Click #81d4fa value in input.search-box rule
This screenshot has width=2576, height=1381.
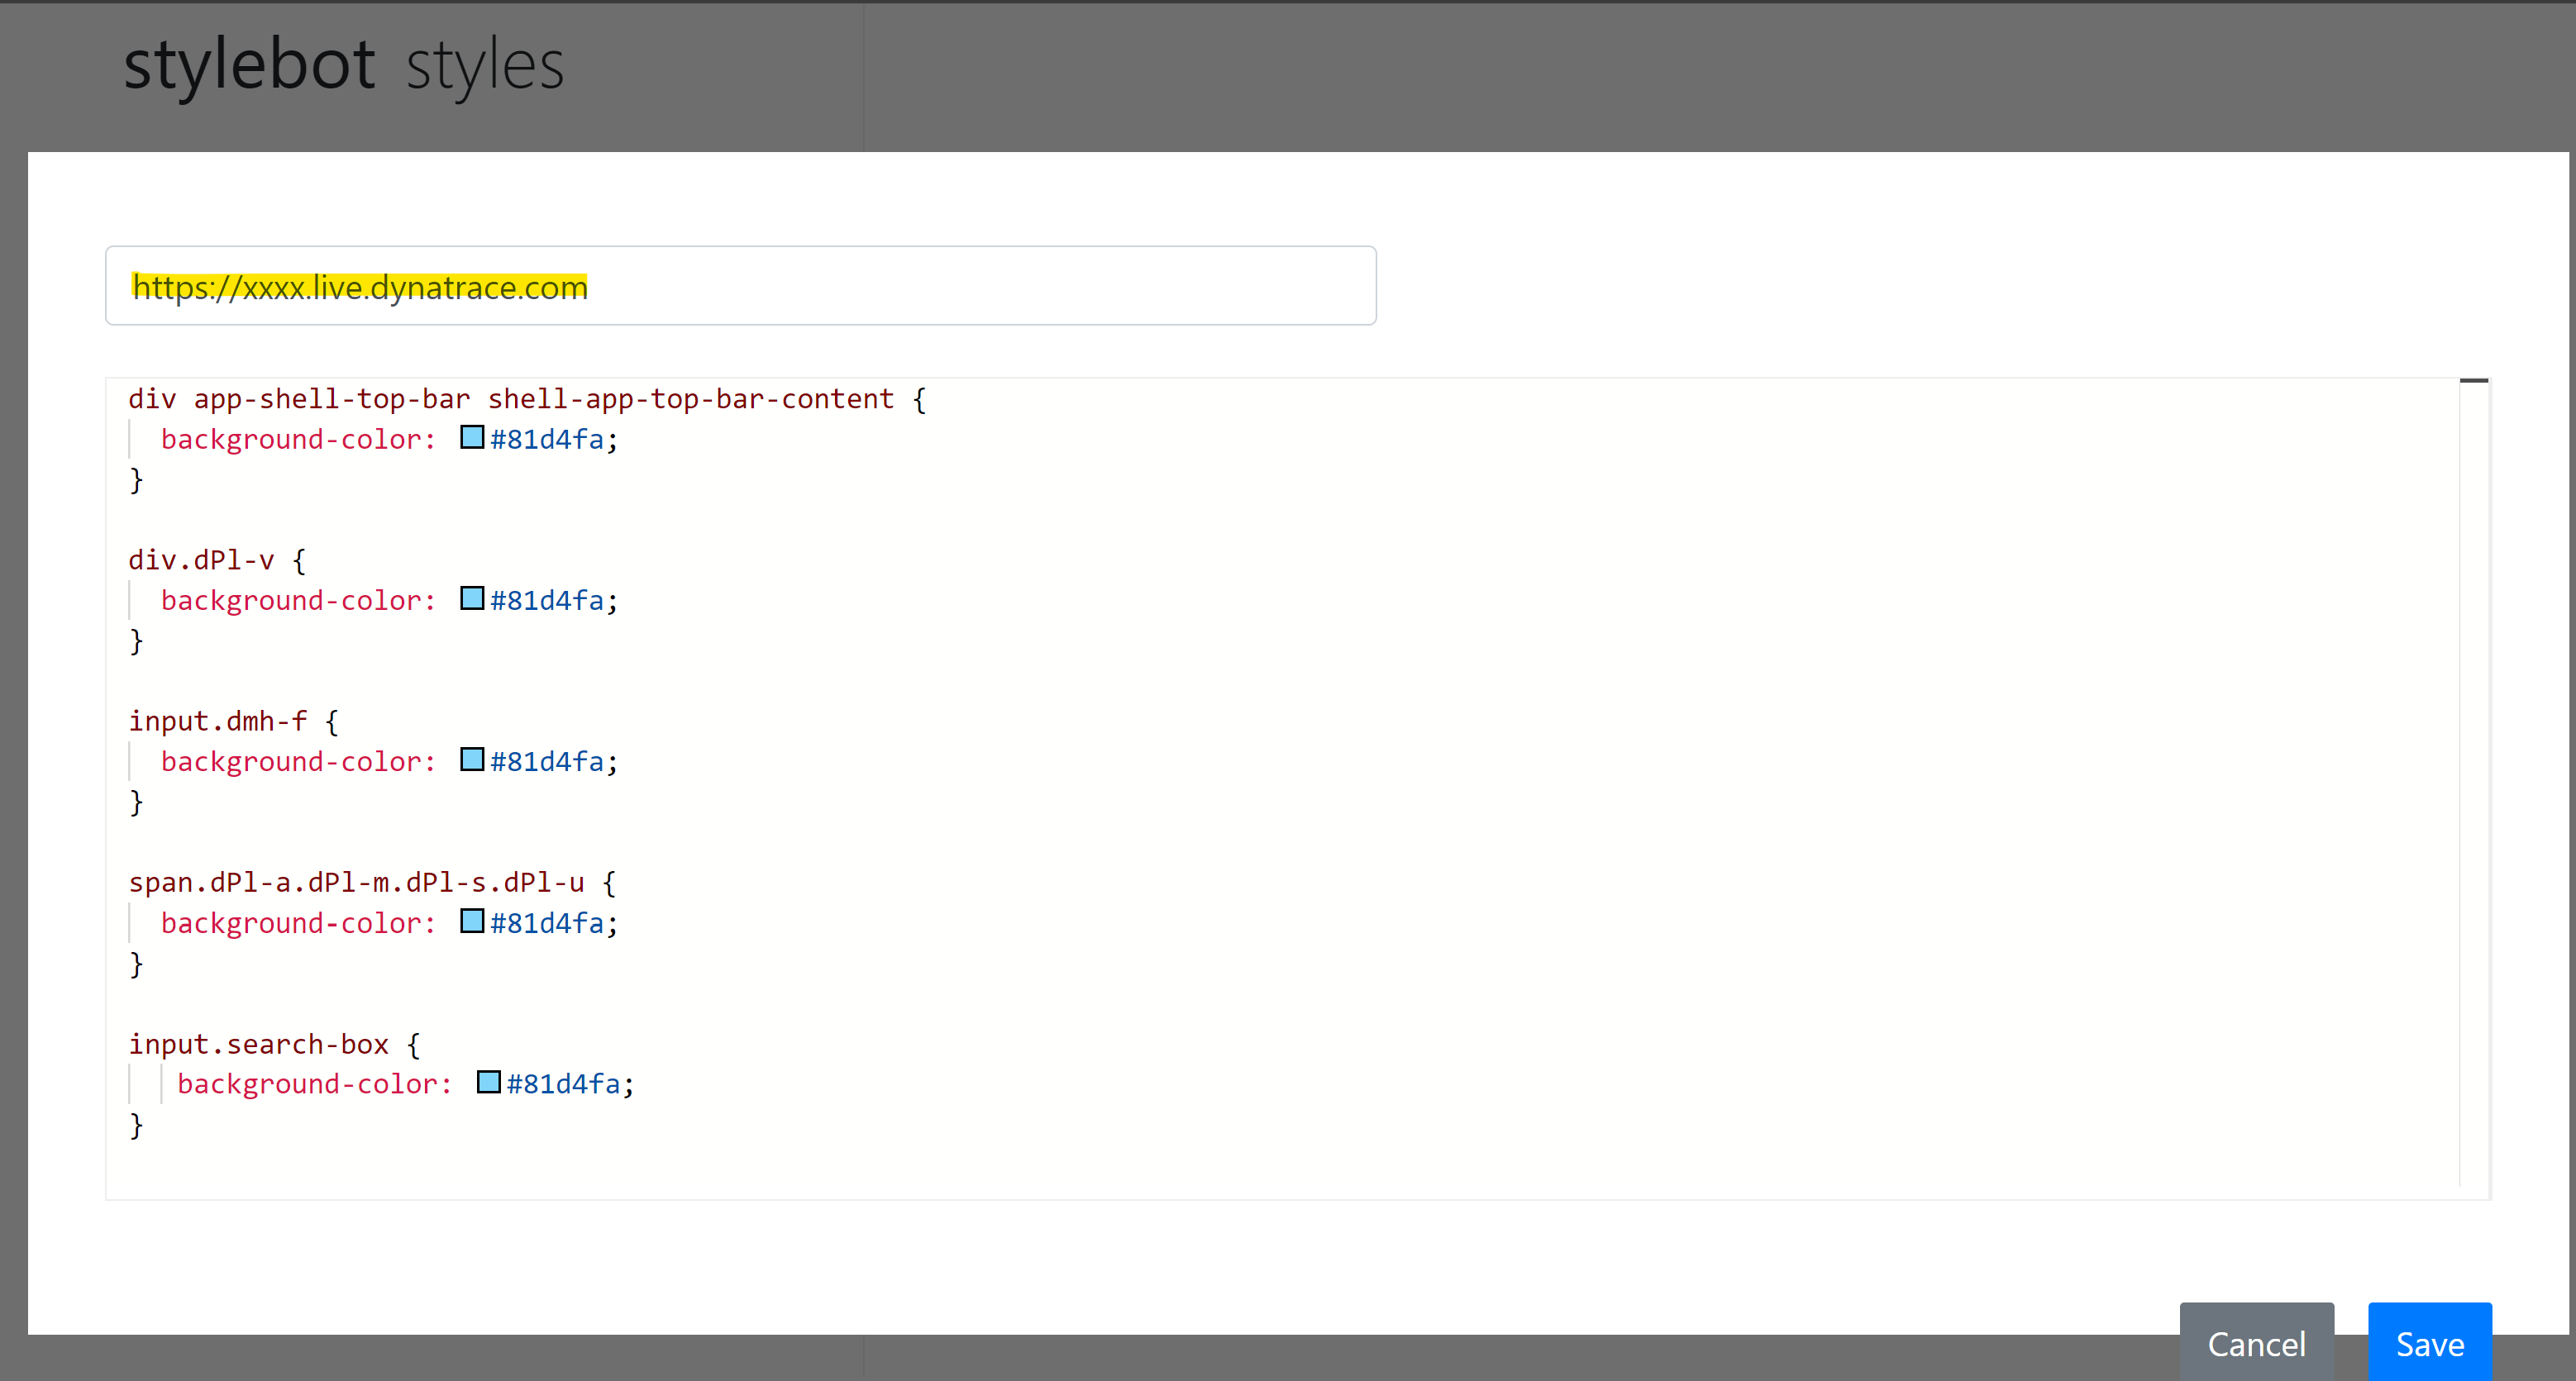564,1084
